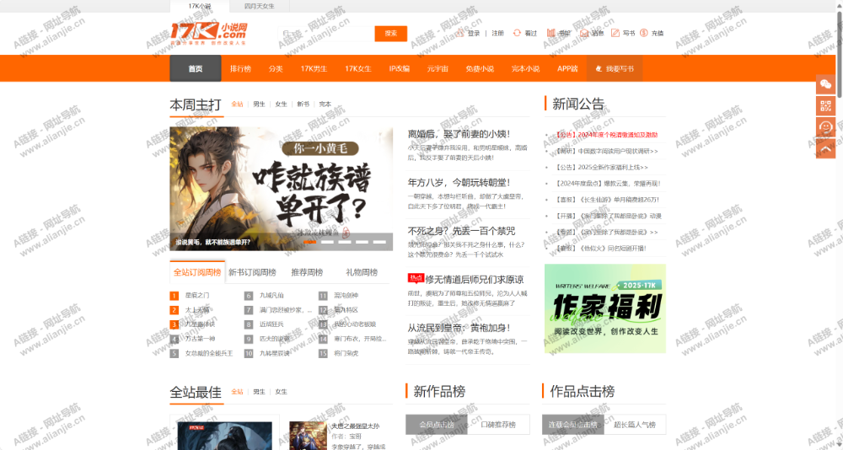Switch to the 四月天女生 top tab
The image size is (843, 450).
pyautogui.click(x=259, y=7)
